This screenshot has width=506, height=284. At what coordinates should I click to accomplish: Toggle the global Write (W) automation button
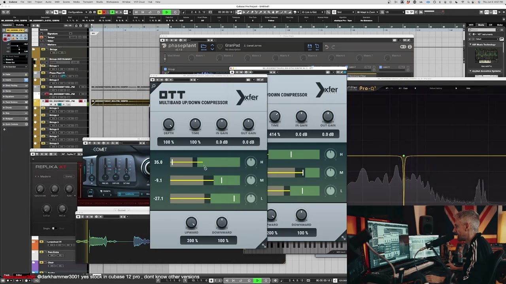pyautogui.click(x=117, y=12)
